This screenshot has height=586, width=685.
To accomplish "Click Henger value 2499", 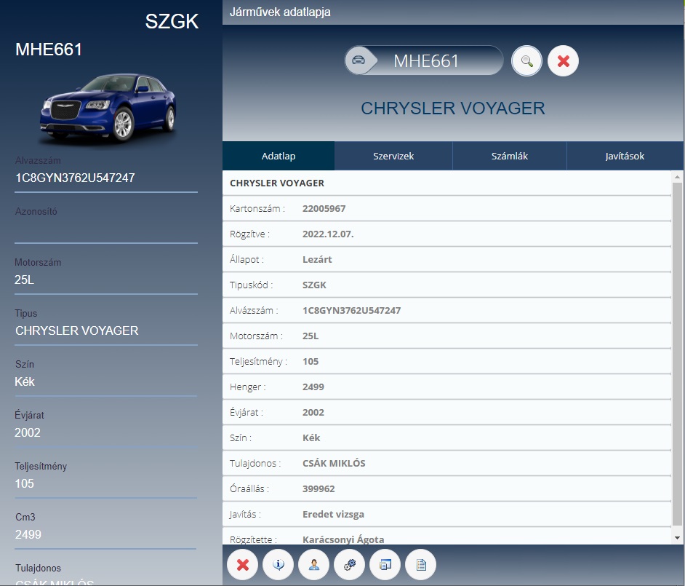I will [x=313, y=387].
